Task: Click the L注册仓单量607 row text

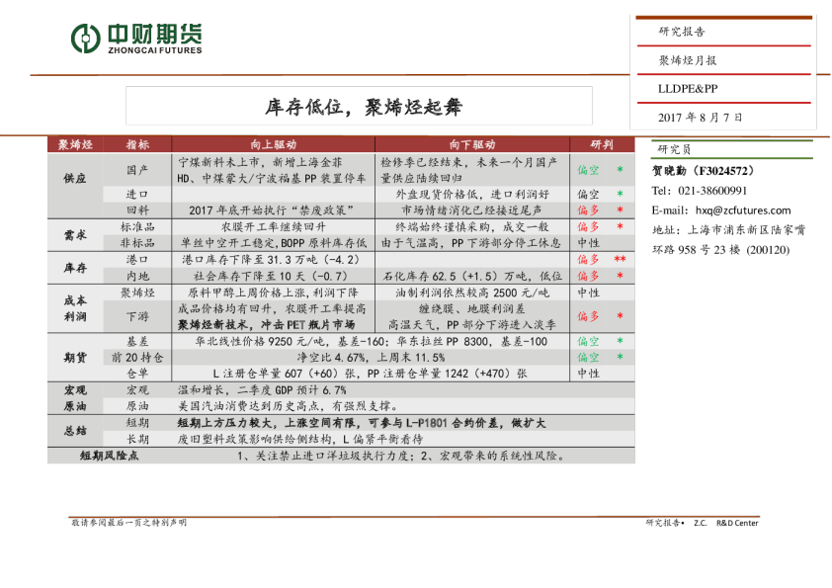Action: (370, 374)
